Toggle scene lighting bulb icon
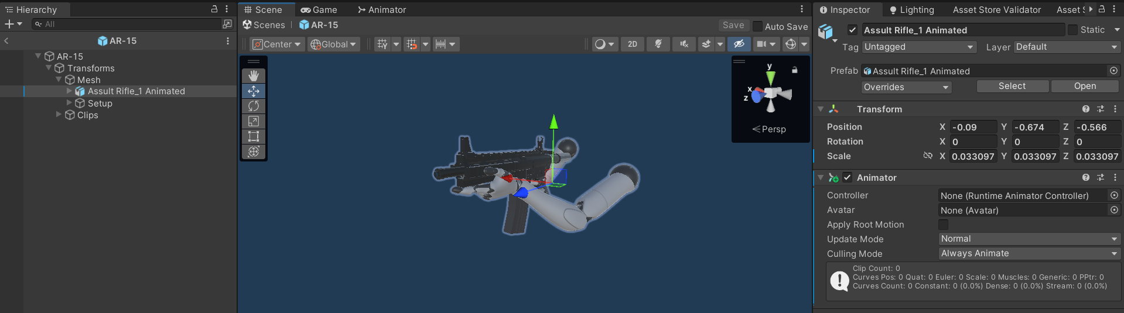Viewport: 1124px width, 313px height. click(x=658, y=44)
